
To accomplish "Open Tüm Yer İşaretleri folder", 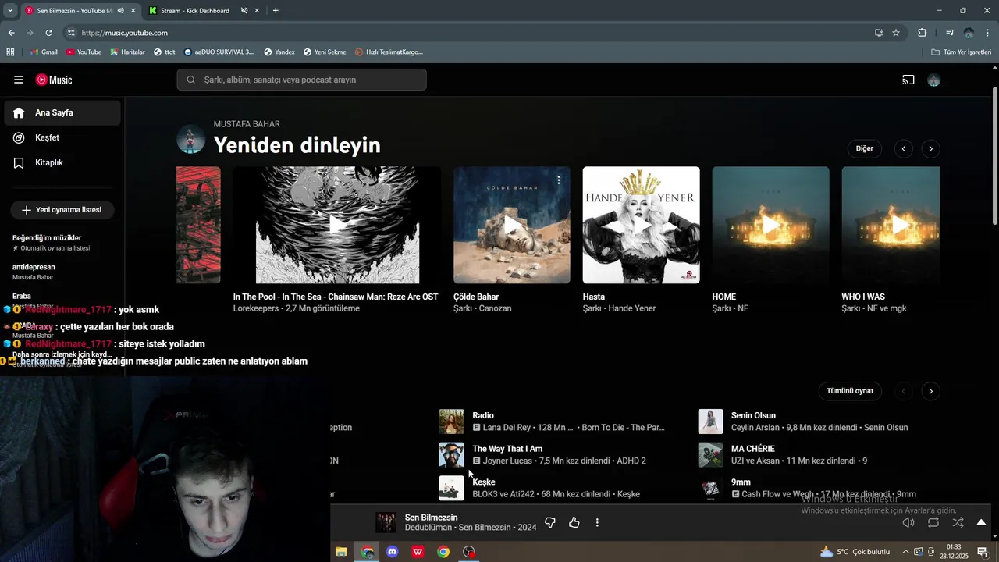I will click(x=962, y=52).
